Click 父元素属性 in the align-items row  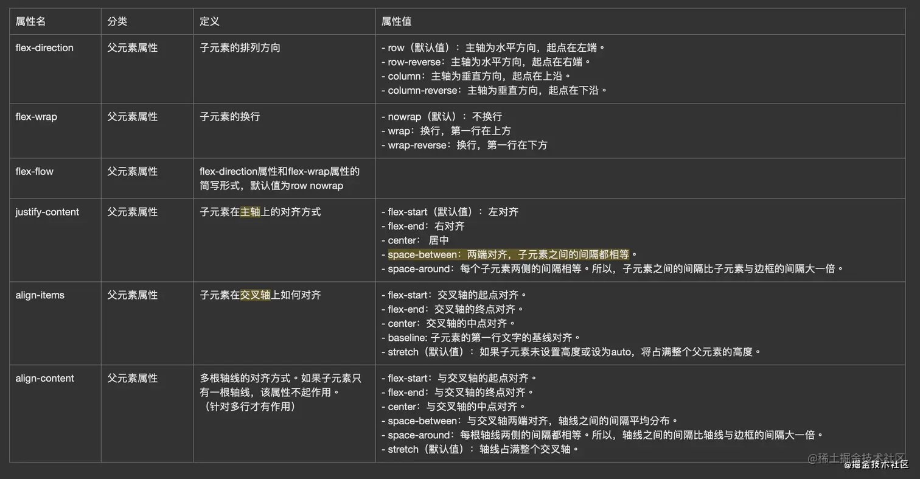(x=133, y=295)
